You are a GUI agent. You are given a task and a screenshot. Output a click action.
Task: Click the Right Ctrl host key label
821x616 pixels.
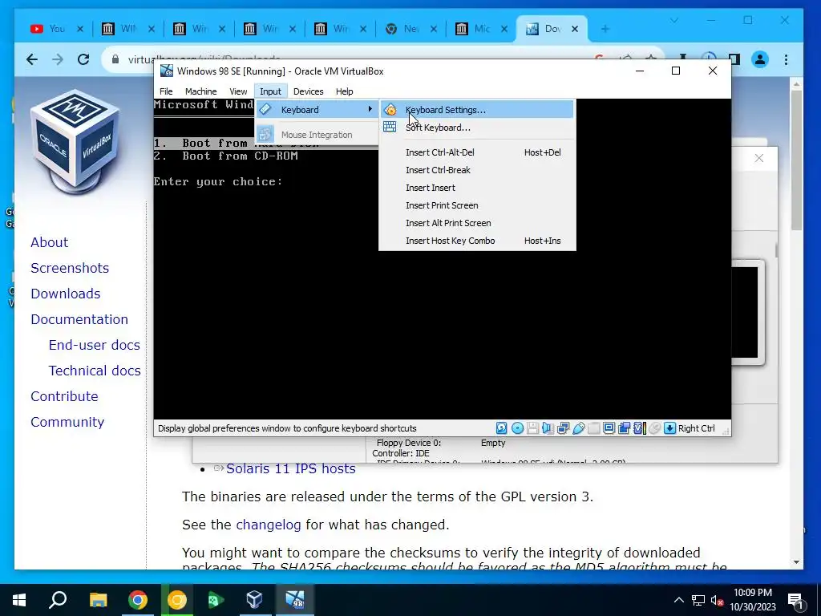click(x=697, y=428)
